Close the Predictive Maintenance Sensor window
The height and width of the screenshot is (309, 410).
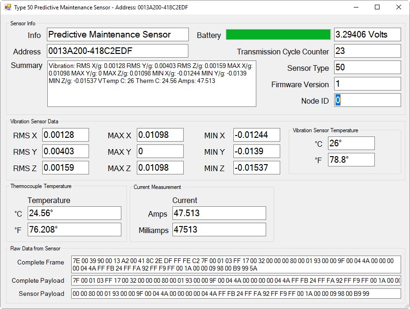(x=398, y=7)
